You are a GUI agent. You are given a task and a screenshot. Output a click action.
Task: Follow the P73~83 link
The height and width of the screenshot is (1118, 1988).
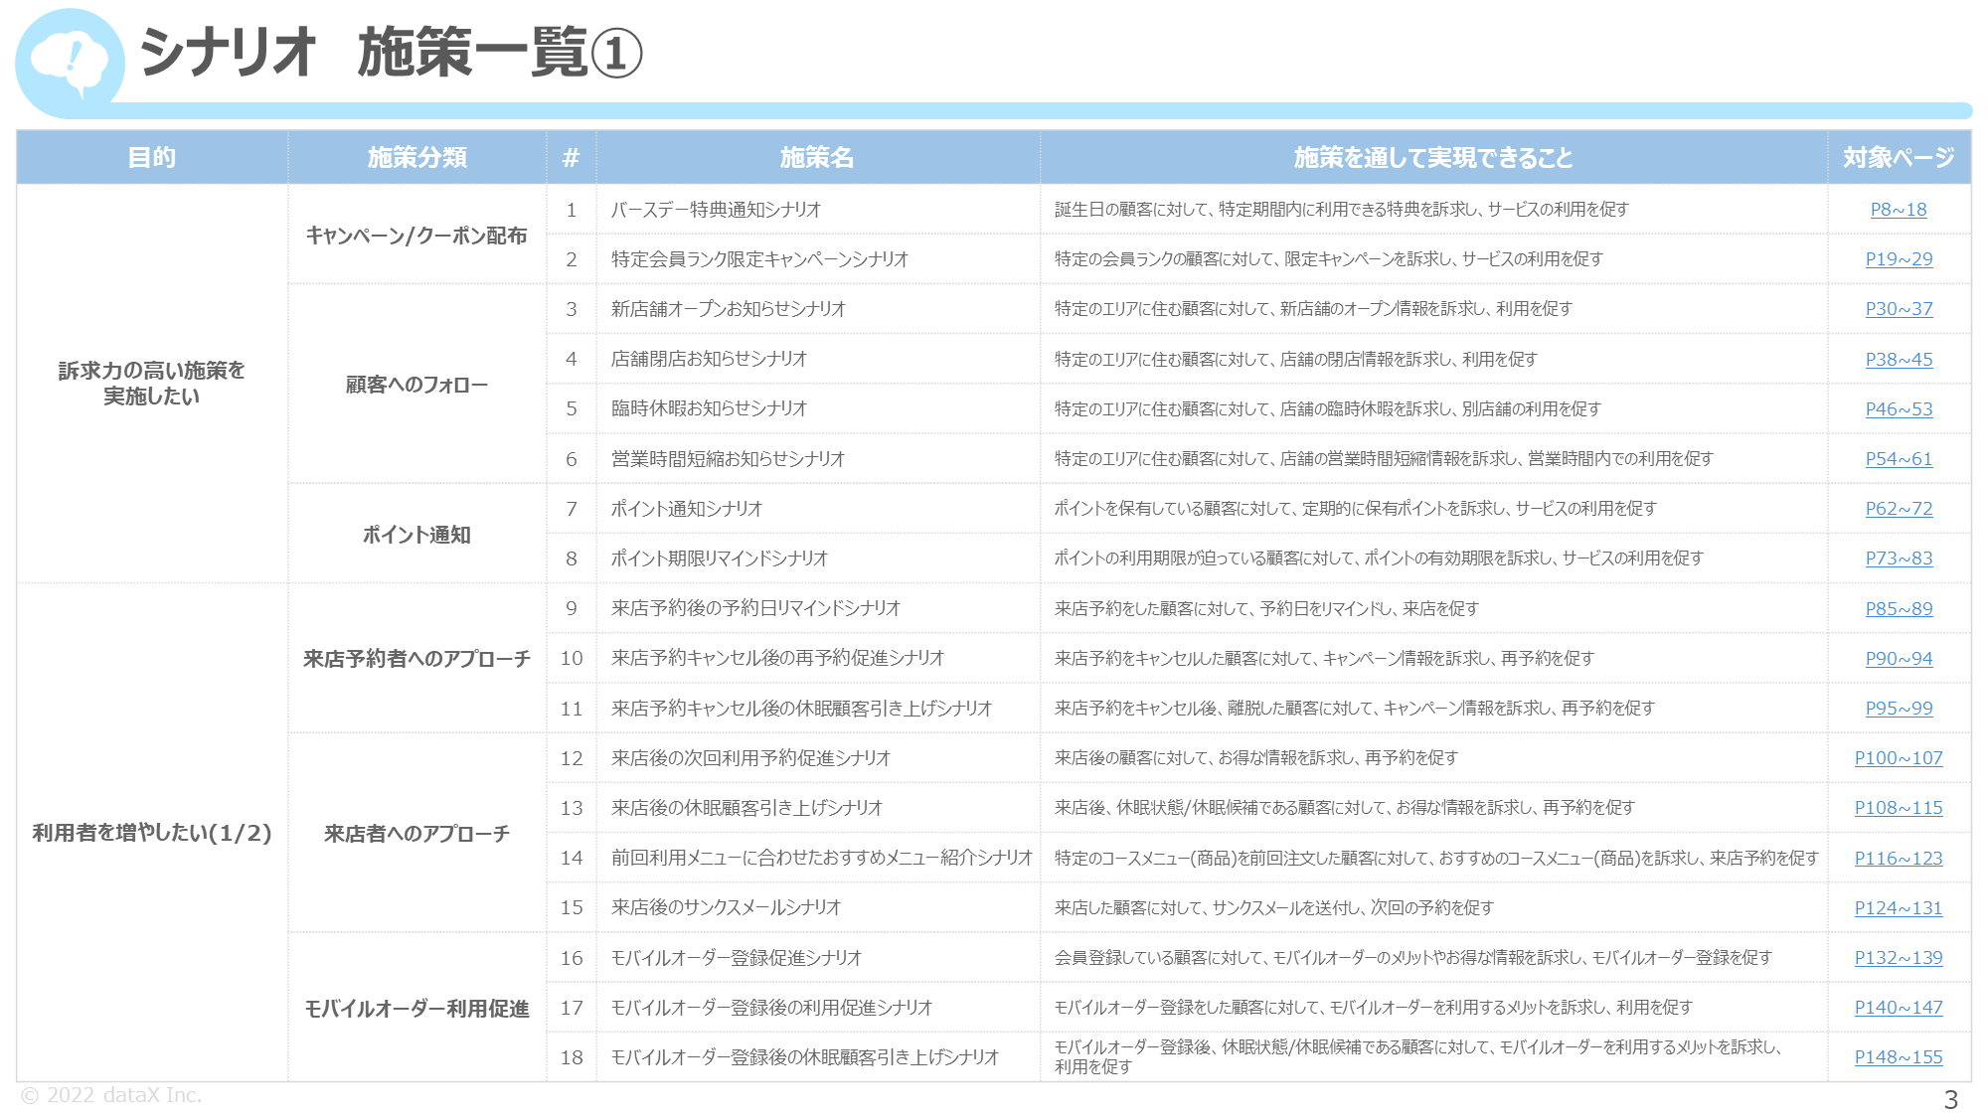coord(1899,559)
